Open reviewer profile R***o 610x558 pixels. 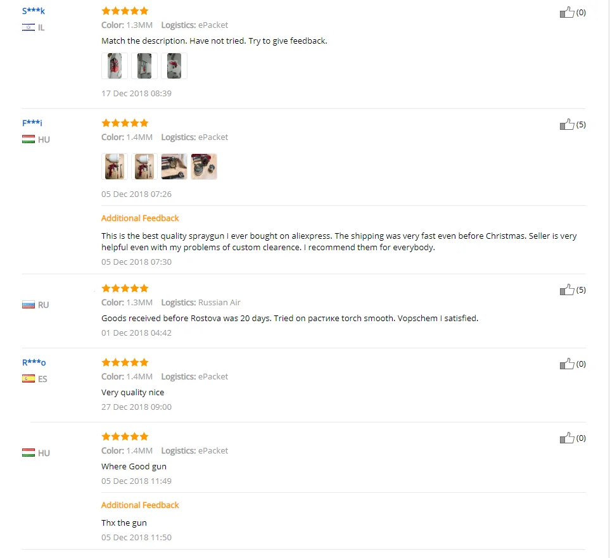(x=34, y=362)
